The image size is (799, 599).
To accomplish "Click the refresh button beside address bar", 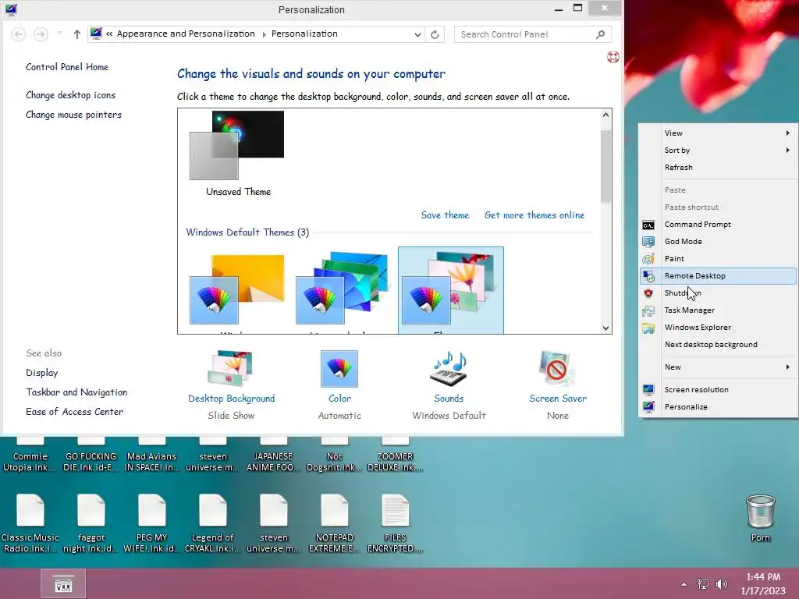I will pos(435,34).
